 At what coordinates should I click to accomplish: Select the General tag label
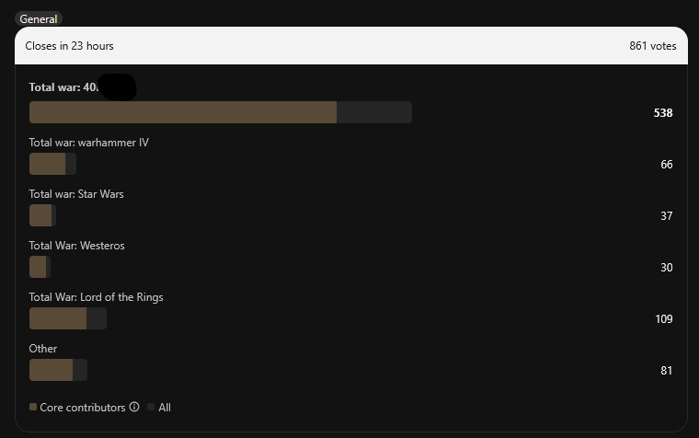39,19
